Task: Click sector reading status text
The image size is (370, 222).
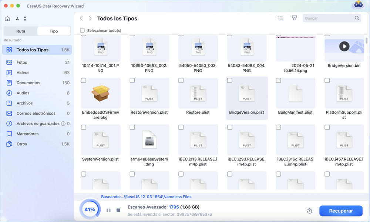Action: coord(170,215)
